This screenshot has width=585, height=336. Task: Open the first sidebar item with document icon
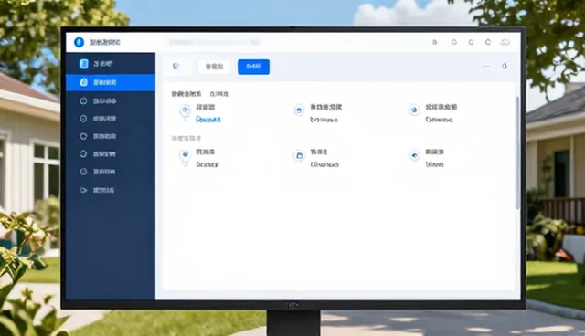(x=111, y=64)
